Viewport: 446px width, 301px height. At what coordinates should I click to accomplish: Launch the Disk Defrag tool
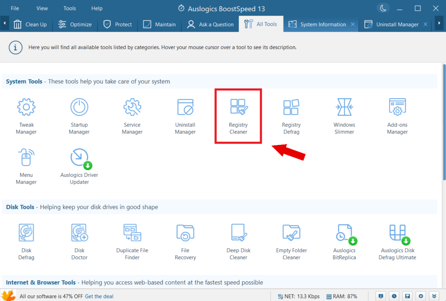point(26,241)
